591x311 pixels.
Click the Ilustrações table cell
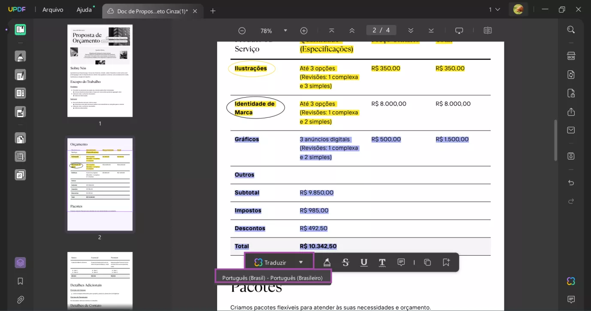(x=251, y=68)
